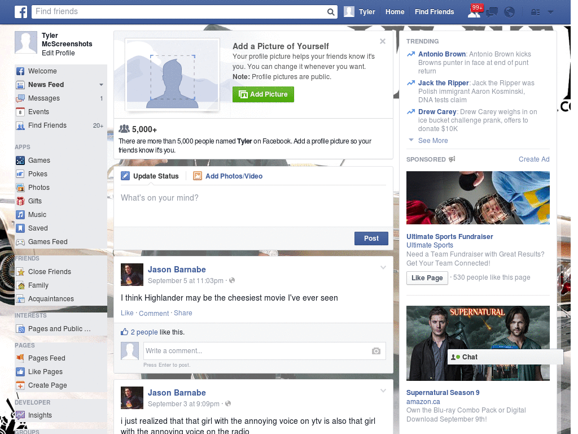
Task: Open options arrow on September 3 post
Action: pos(383,390)
